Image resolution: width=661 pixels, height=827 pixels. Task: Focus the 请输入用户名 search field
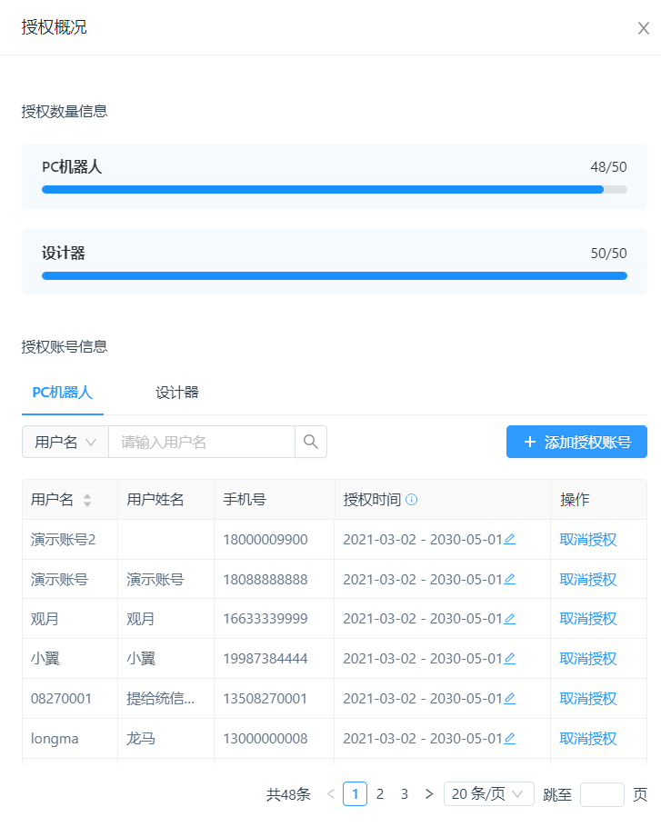point(201,443)
